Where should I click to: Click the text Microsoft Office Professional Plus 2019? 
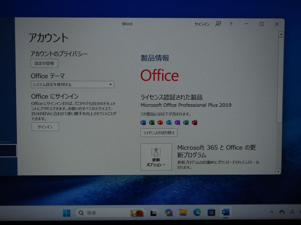186,105
